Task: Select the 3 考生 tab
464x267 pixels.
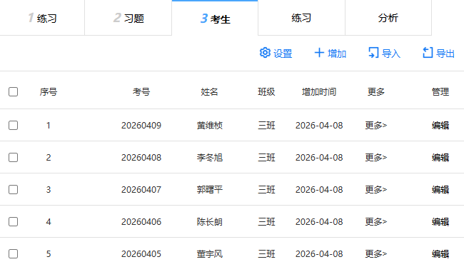Action: click(215, 18)
